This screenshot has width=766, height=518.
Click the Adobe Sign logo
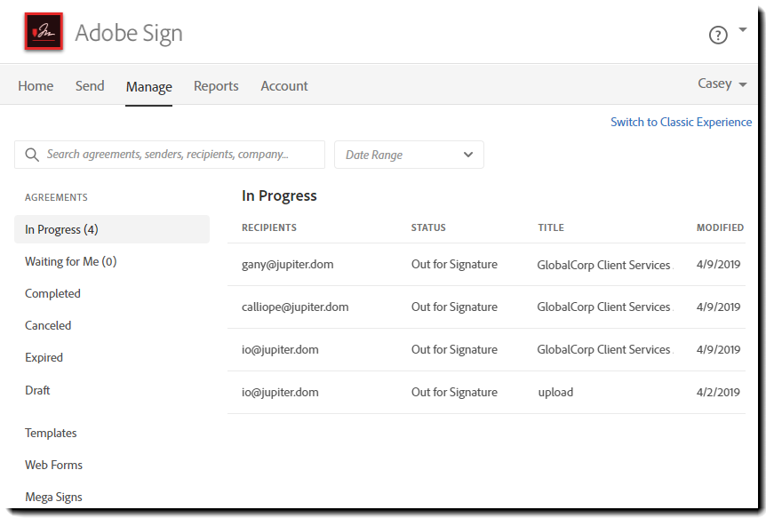(43, 30)
